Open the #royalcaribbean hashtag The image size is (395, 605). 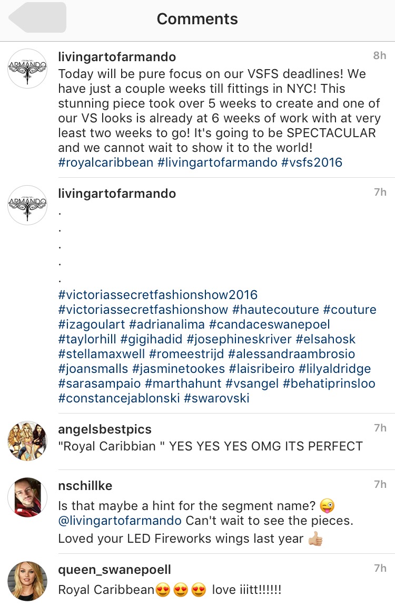(106, 162)
